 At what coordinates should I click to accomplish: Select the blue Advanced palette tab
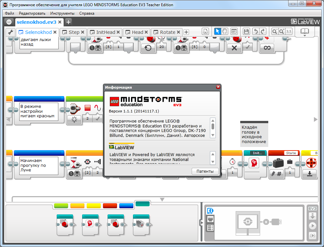point(126,206)
